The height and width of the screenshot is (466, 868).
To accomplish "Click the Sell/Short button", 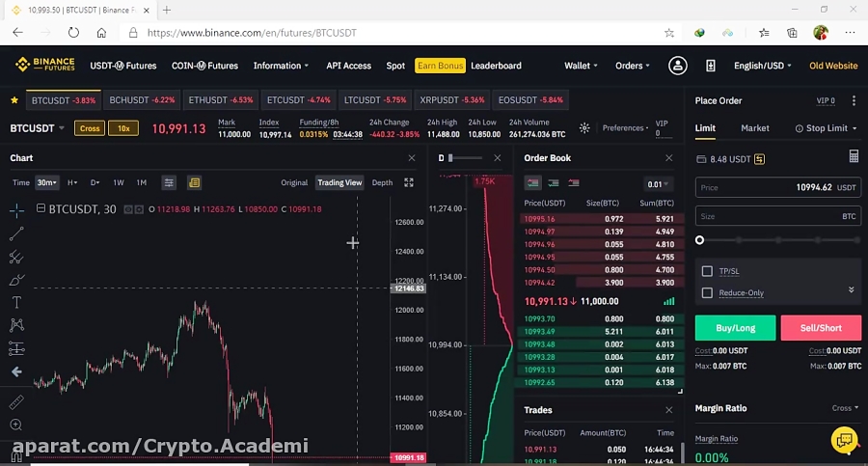I will pos(821,328).
